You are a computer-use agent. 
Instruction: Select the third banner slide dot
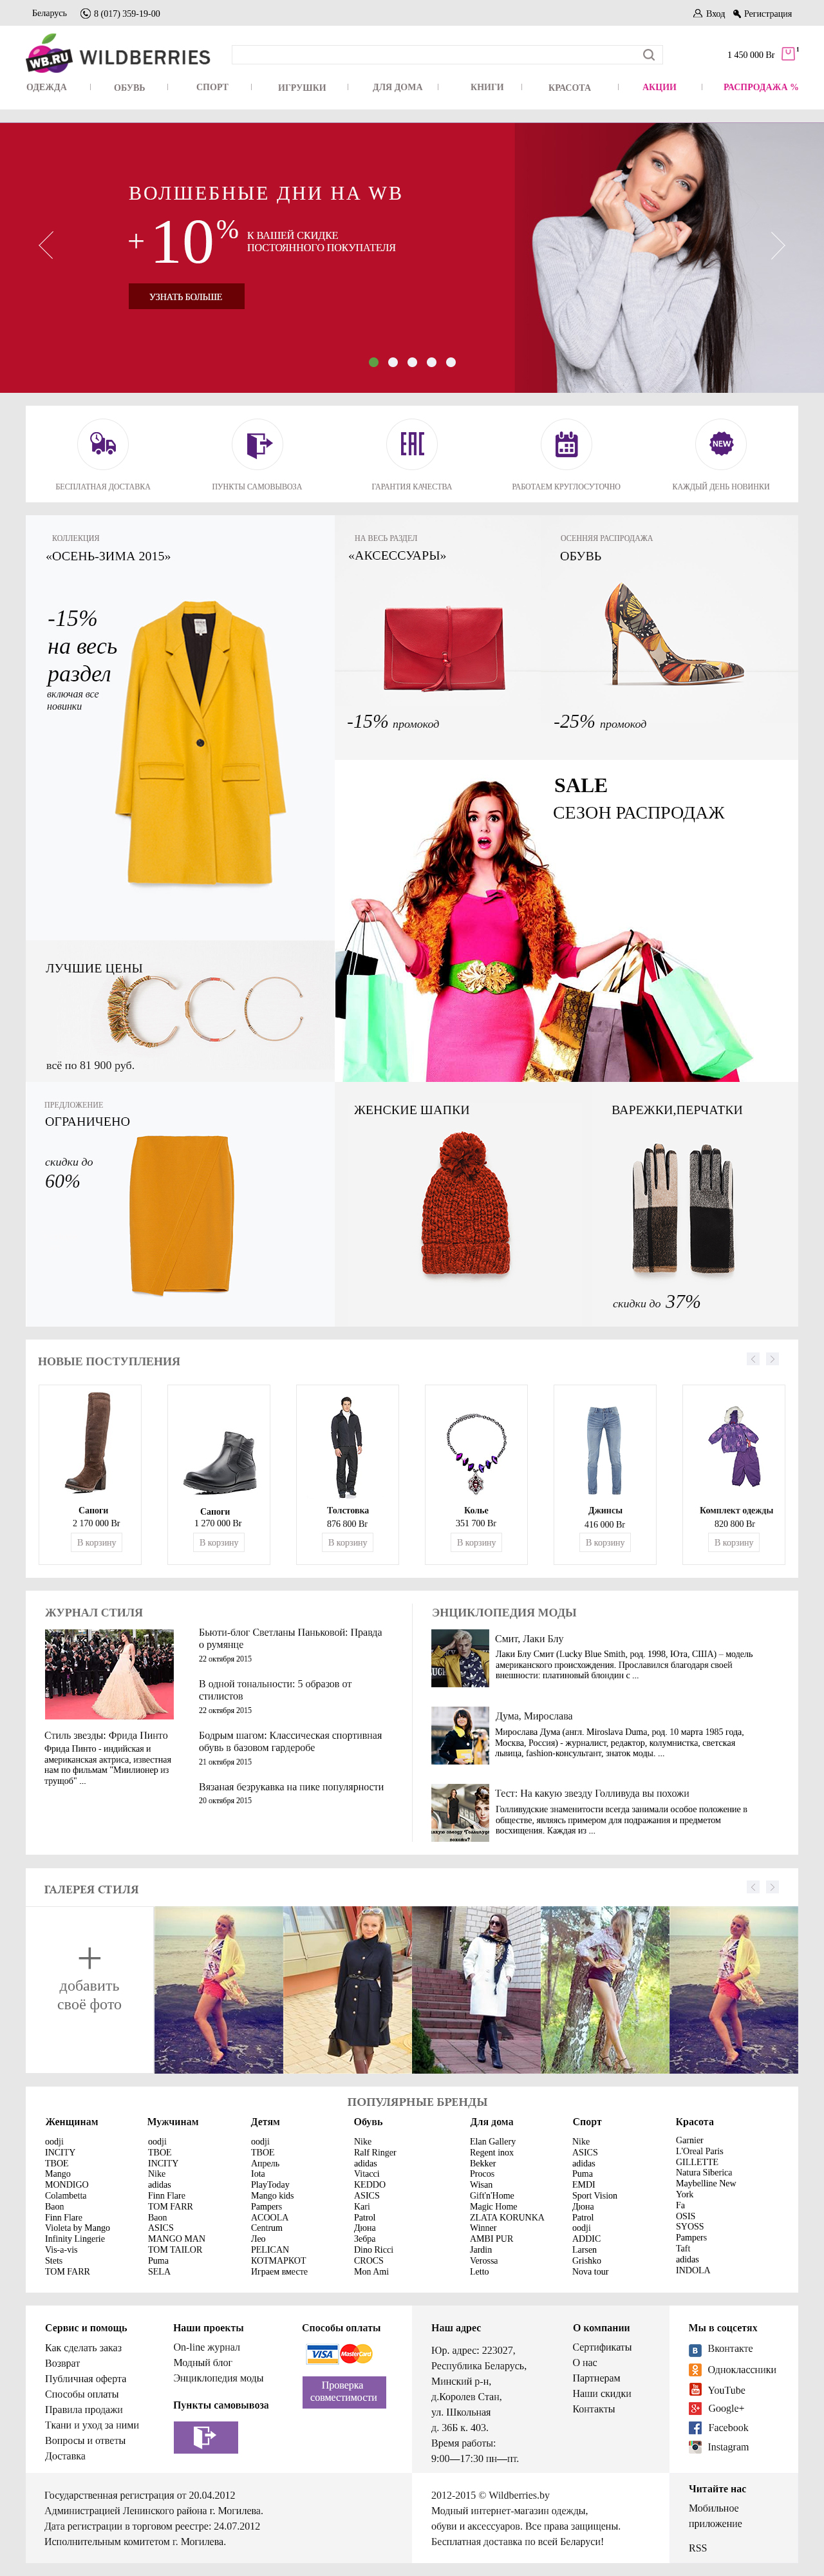tap(412, 362)
